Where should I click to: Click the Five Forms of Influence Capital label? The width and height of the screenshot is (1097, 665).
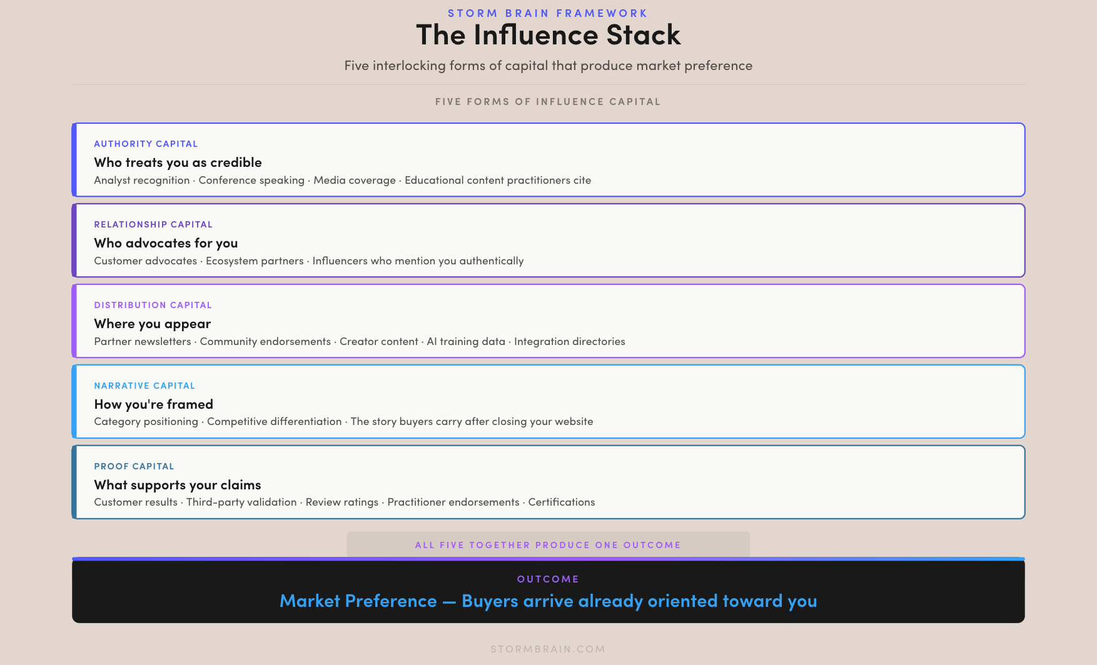click(548, 102)
